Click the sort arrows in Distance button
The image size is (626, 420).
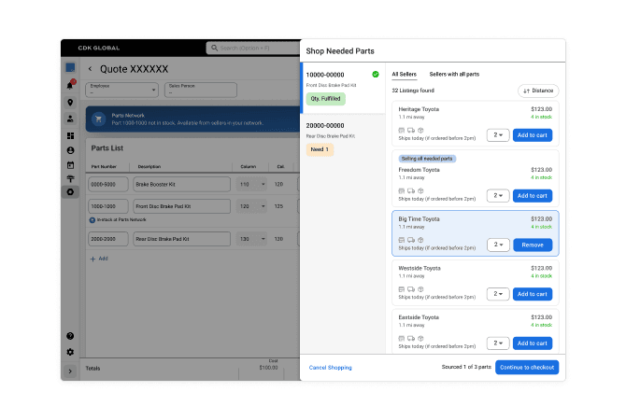(526, 91)
